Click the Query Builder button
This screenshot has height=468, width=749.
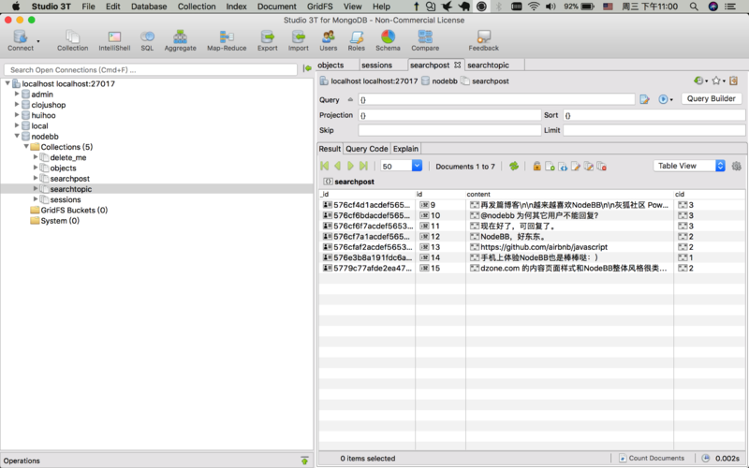tap(711, 99)
